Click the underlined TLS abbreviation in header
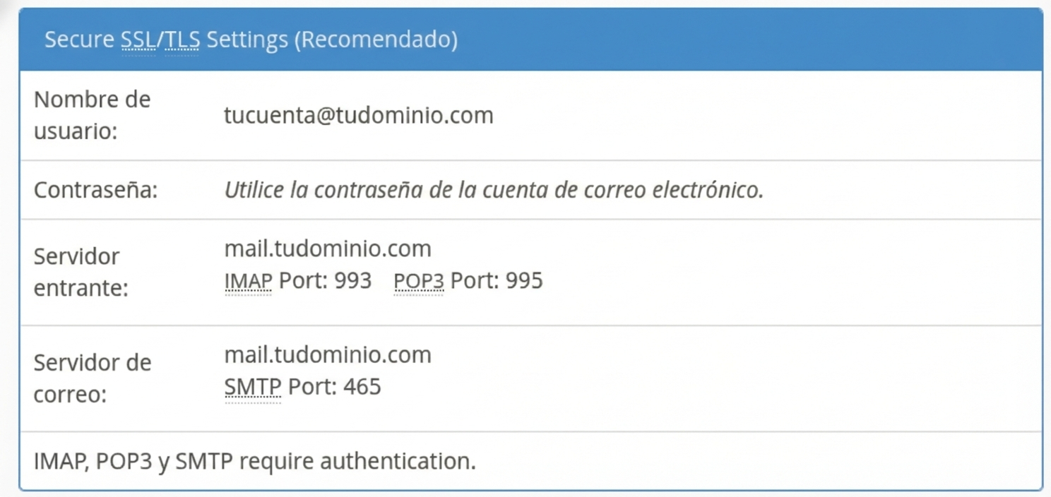Screen dimensions: 1051x497 point(182,40)
